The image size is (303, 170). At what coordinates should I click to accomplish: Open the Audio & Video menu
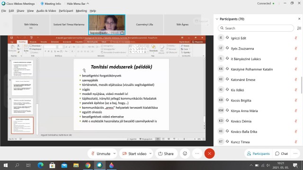tap(46, 11)
